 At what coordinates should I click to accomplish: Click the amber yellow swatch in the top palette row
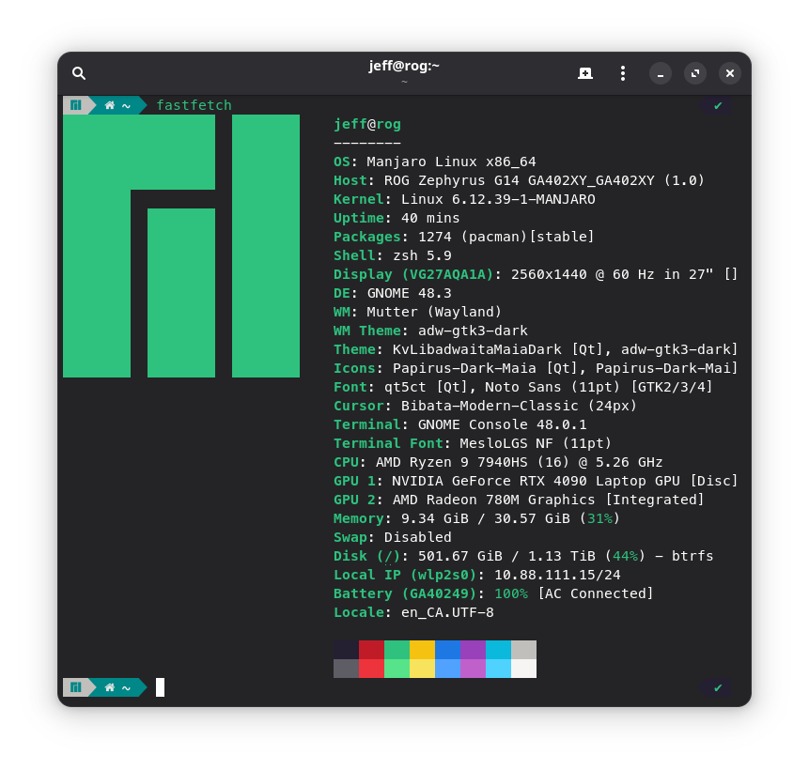tap(422, 650)
